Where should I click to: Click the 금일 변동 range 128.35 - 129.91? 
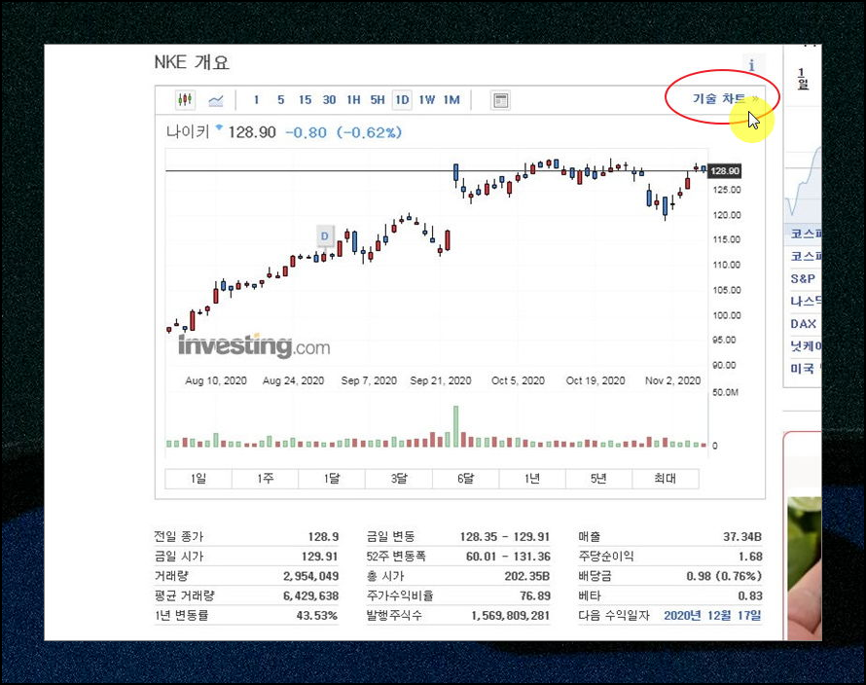(505, 537)
